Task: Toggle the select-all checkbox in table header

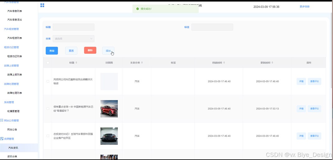Action: click(48, 63)
